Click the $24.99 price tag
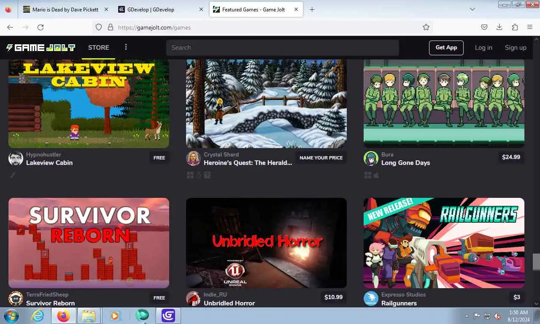Screen dimensions: 540x324 (x=511, y=157)
